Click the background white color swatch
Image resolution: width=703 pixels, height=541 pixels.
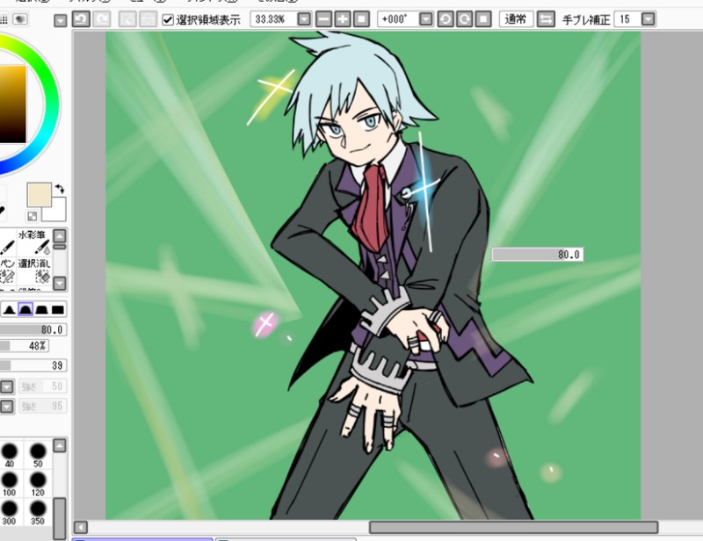[54, 210]
